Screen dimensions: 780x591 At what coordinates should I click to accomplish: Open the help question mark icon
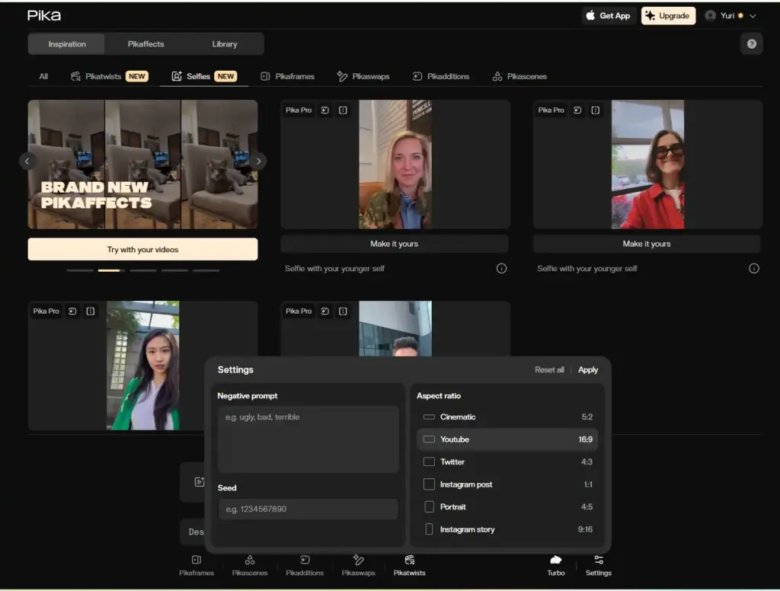(751, 44)
